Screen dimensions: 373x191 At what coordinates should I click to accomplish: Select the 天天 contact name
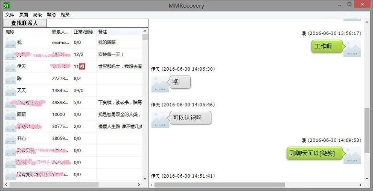tap(22, 91)
